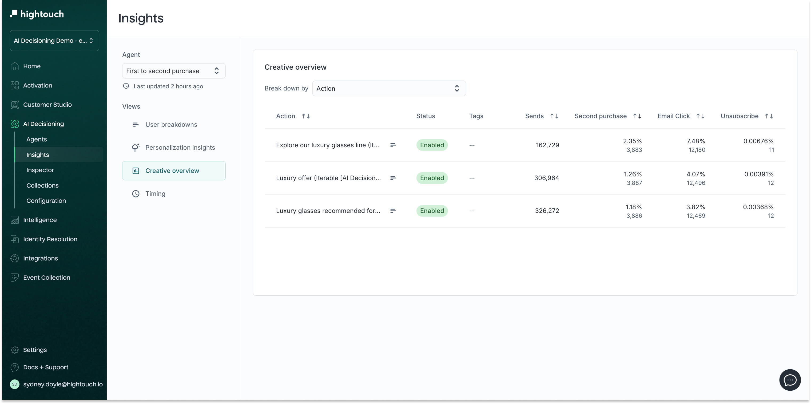This screenshot has width=811, height=404.
Task: Click the Intelligence chart icon
Action: pos(14,220)
